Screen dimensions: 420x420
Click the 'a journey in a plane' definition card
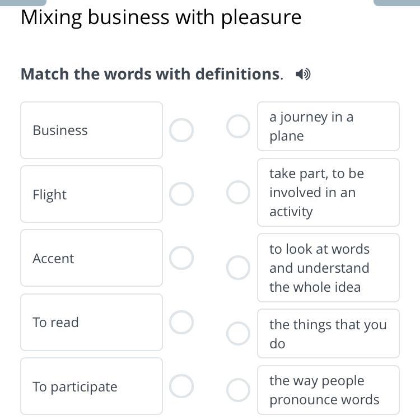click(x=328, y=127)
